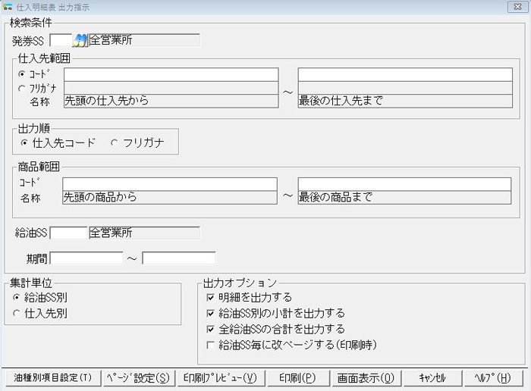The height and width of the screenshot is (391, 531).
Task: Choose フリガナ as output order
Action: pos(115,142)
